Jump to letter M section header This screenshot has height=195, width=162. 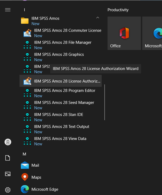click(x=24, y=154)
